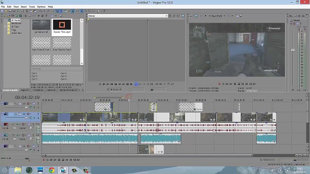The image size is (310, 174).
Task: Click Video Preview on external monitor icon
Action: click(196, 16)
